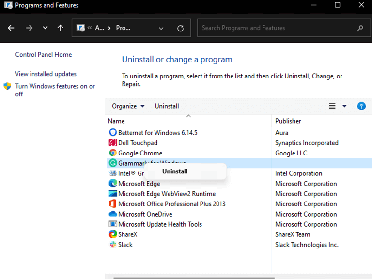Expand the More view options arrow
Image resolution: width=372 pixels, height=279 pixels.
(x=344, y=106)
